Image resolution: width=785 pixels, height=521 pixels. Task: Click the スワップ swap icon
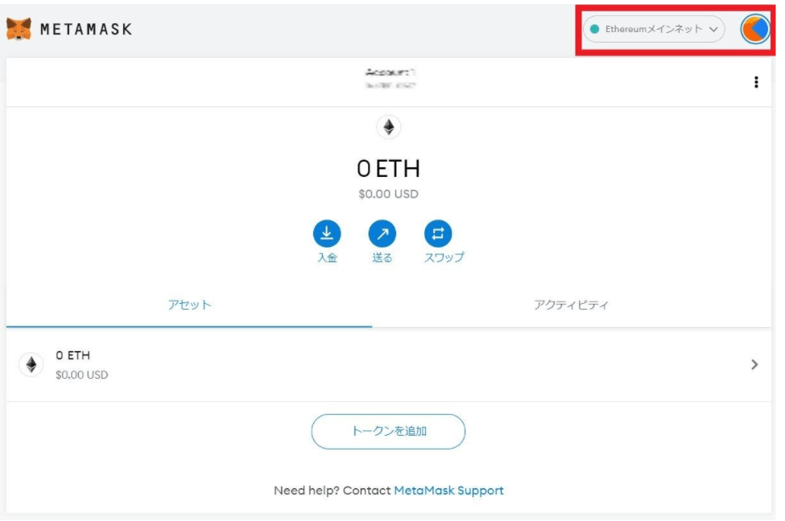click(x=438, y=234)
